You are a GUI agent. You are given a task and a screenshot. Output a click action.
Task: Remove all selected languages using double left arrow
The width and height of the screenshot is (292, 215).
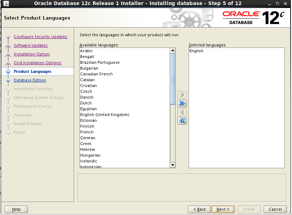(x=182, y=121)
